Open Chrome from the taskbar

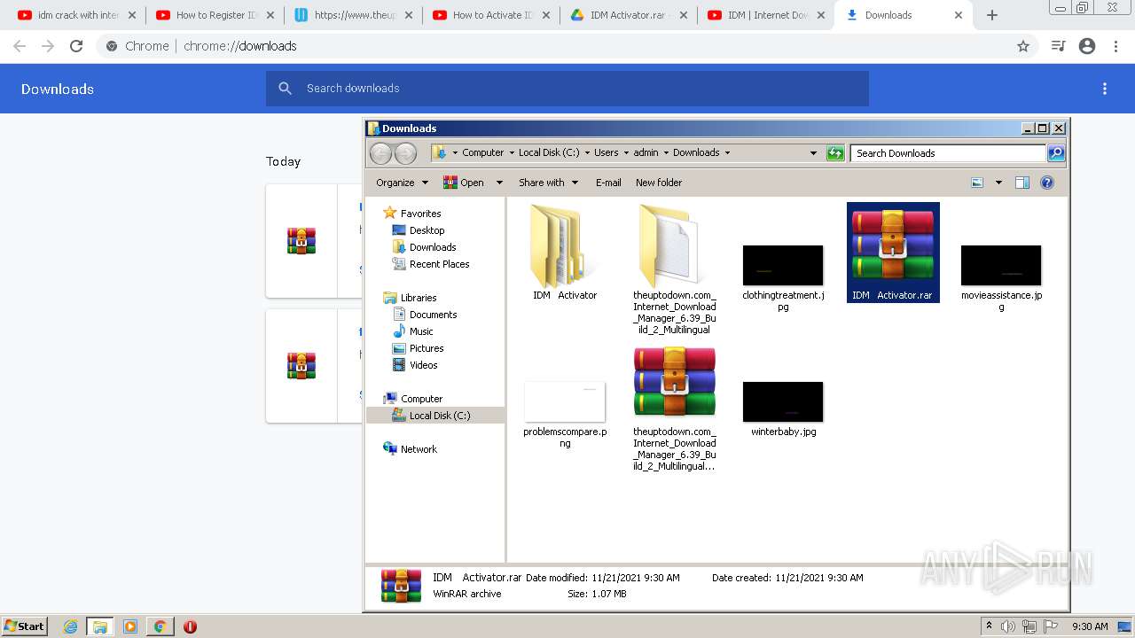tap(160, 626)
